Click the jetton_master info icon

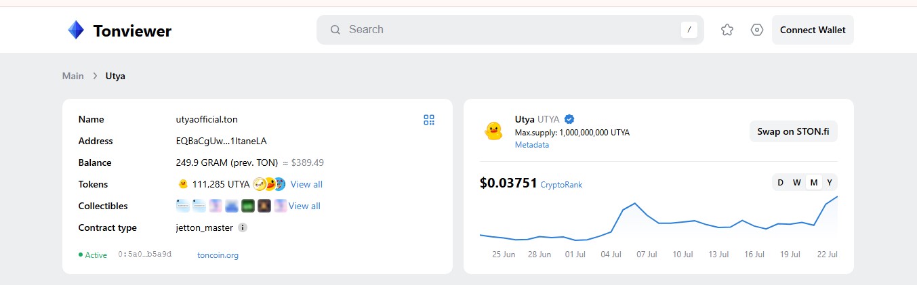coord(243,227)
